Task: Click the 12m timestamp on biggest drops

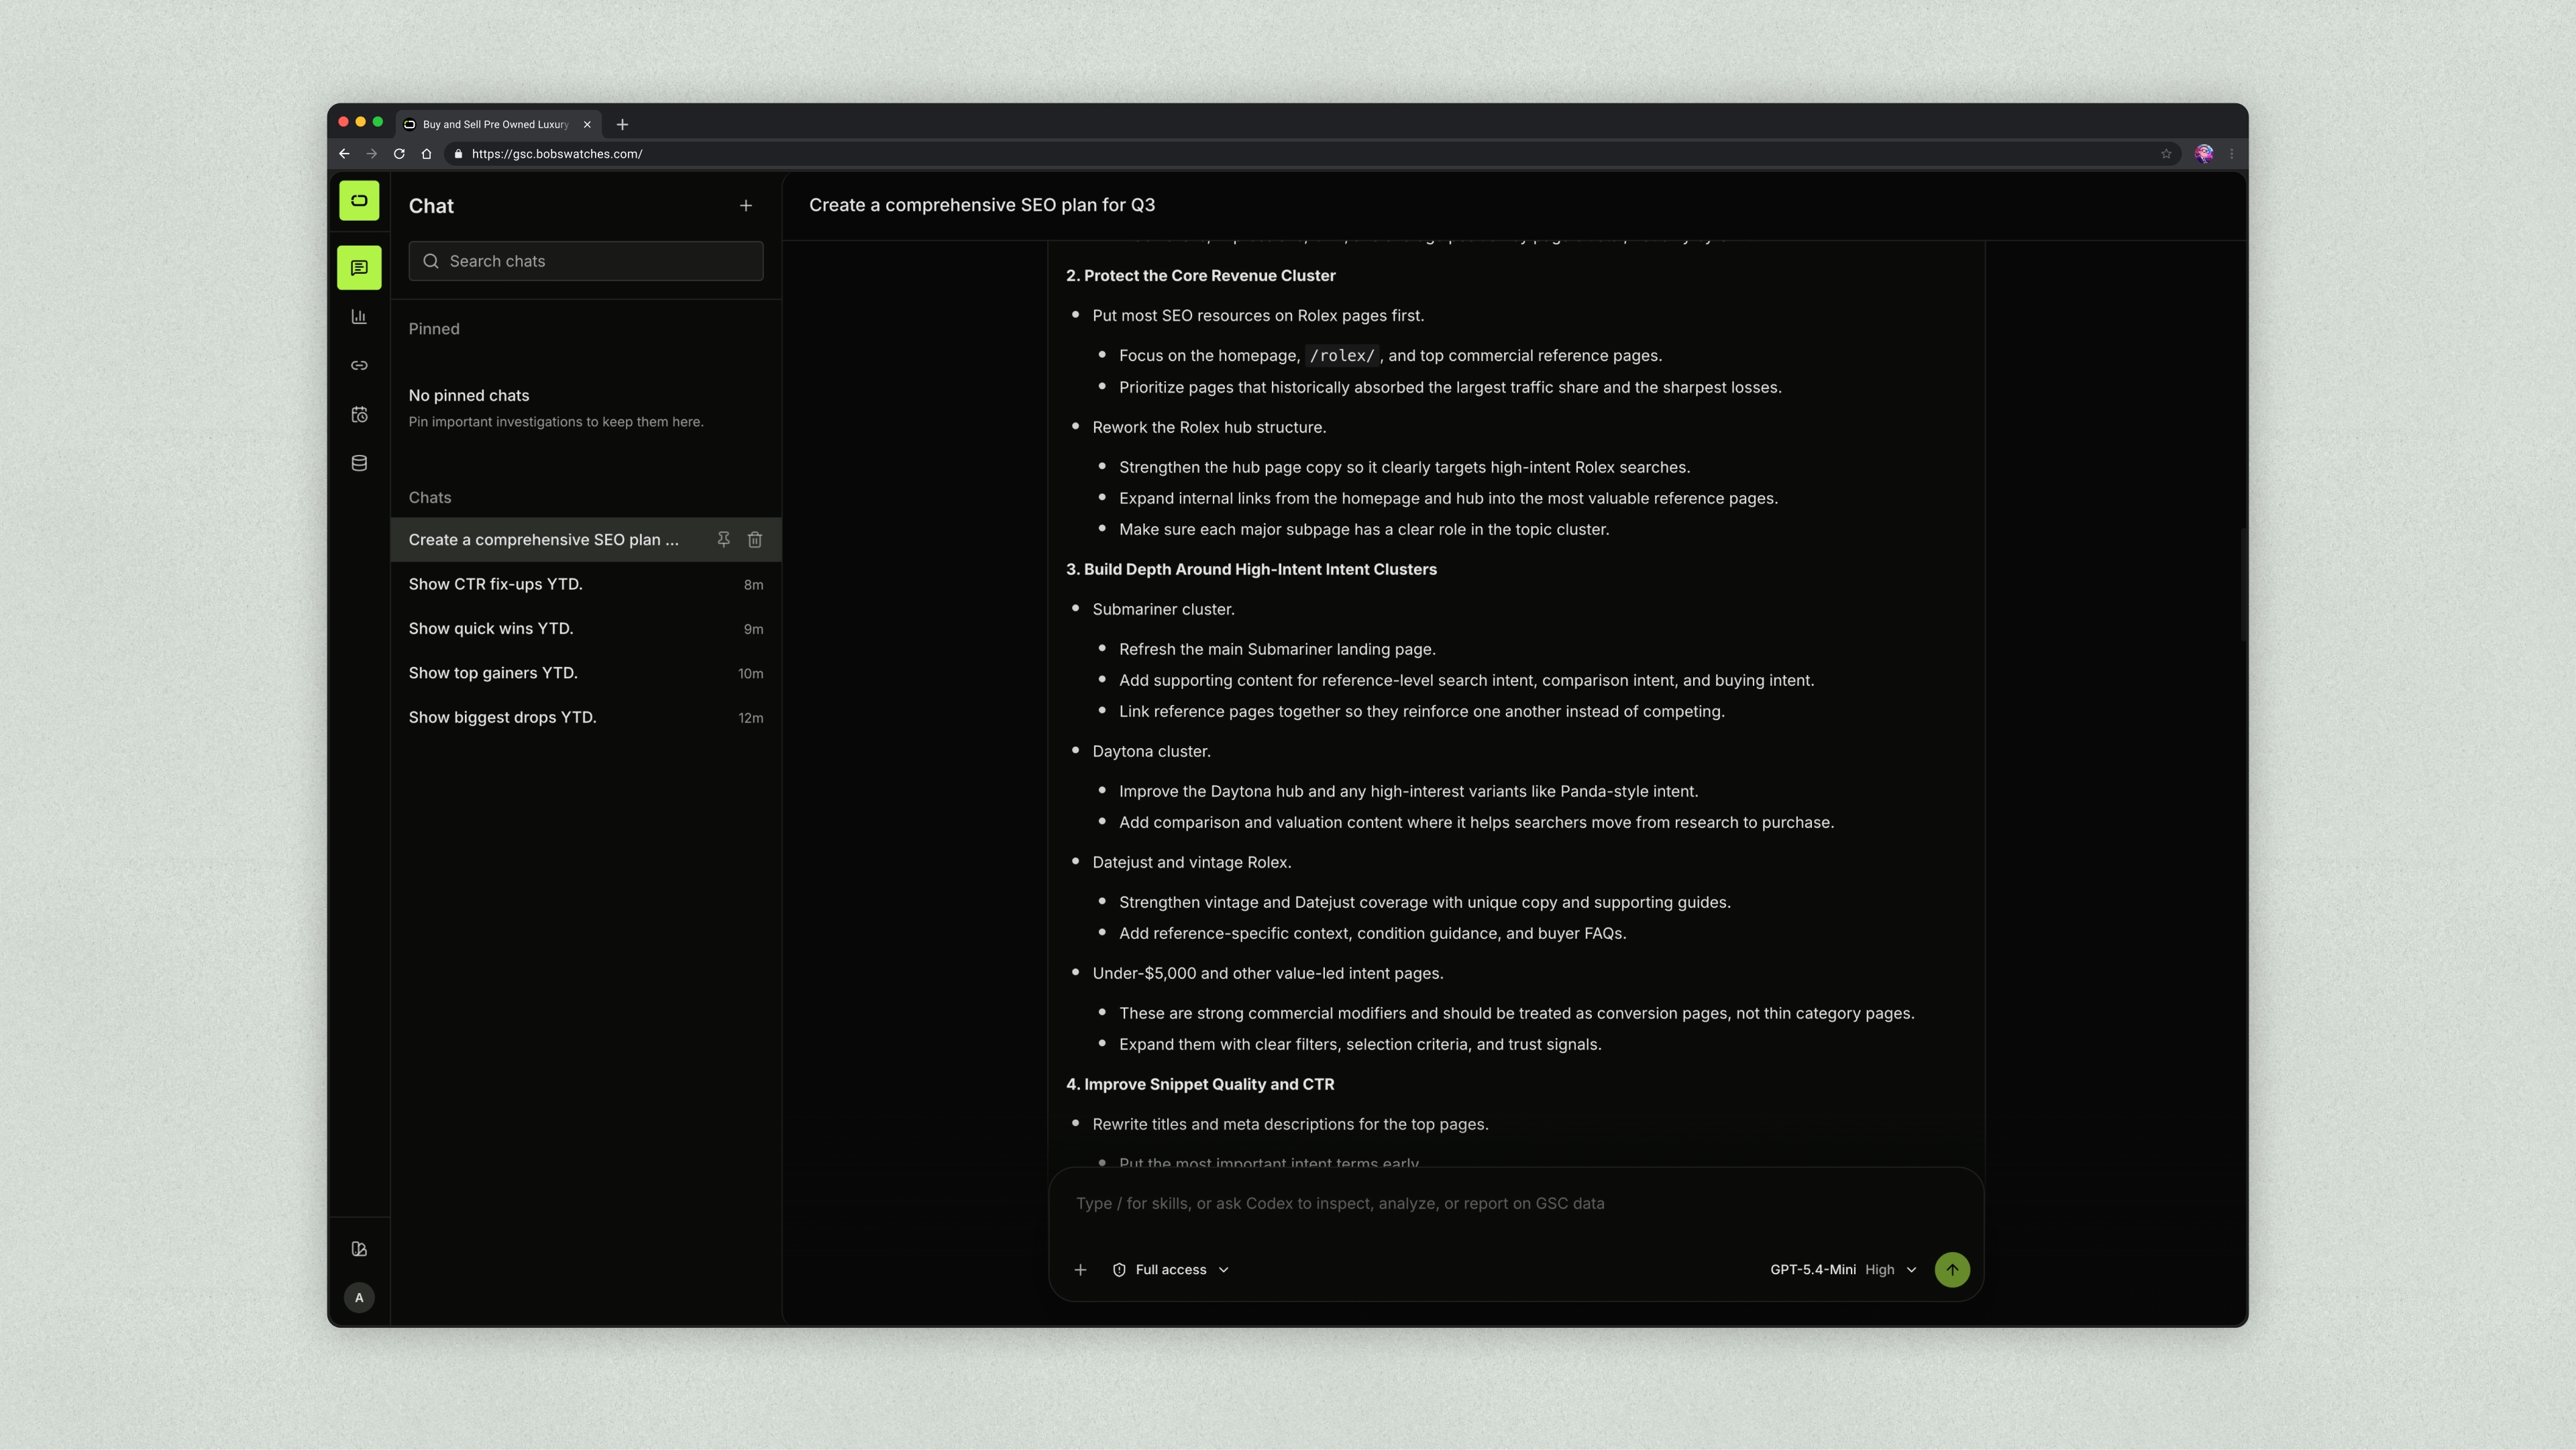Action: coord(751,719)
